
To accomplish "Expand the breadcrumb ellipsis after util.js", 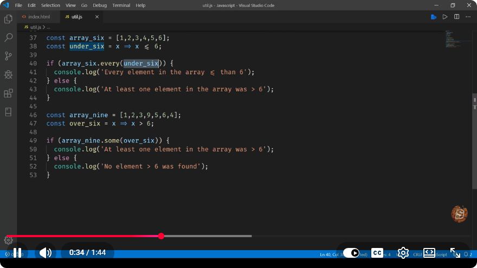I will click(x=49, y=28).
